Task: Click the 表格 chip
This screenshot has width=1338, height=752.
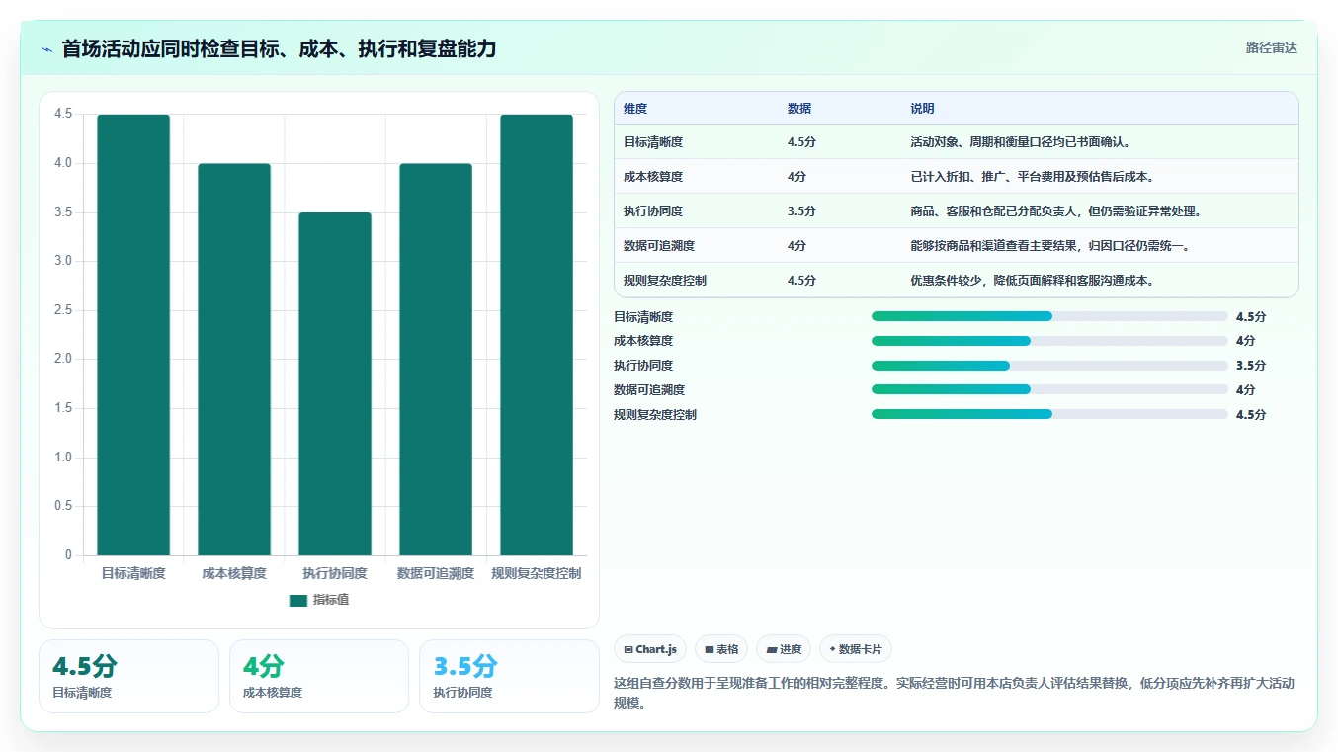Action: [721, 649]
